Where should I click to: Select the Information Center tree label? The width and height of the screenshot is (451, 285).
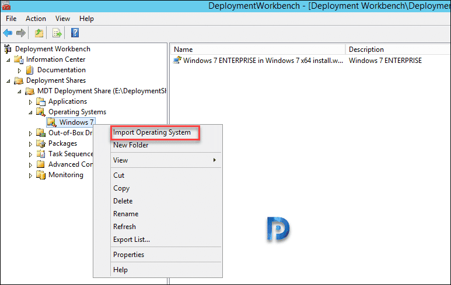(55, 59)
